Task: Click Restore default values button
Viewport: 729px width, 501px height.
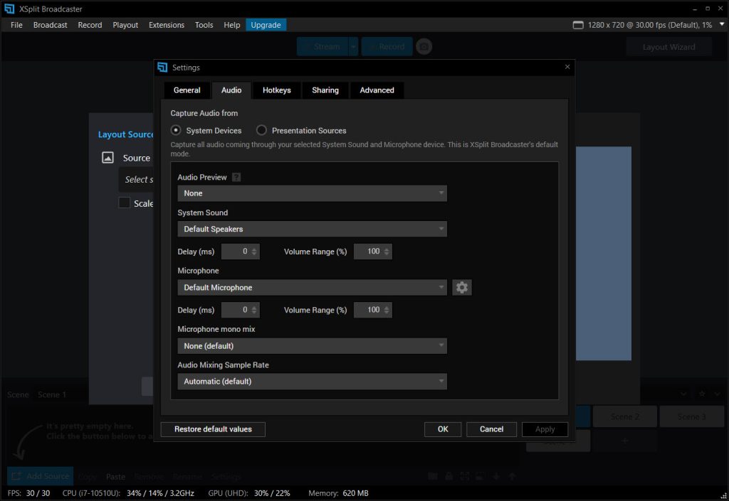Action: pos(213,429)
